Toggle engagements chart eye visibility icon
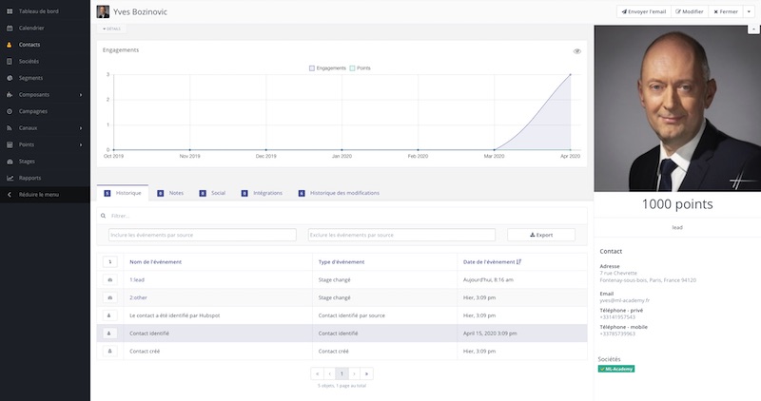The image size is (761, 401). pos(577,51)
